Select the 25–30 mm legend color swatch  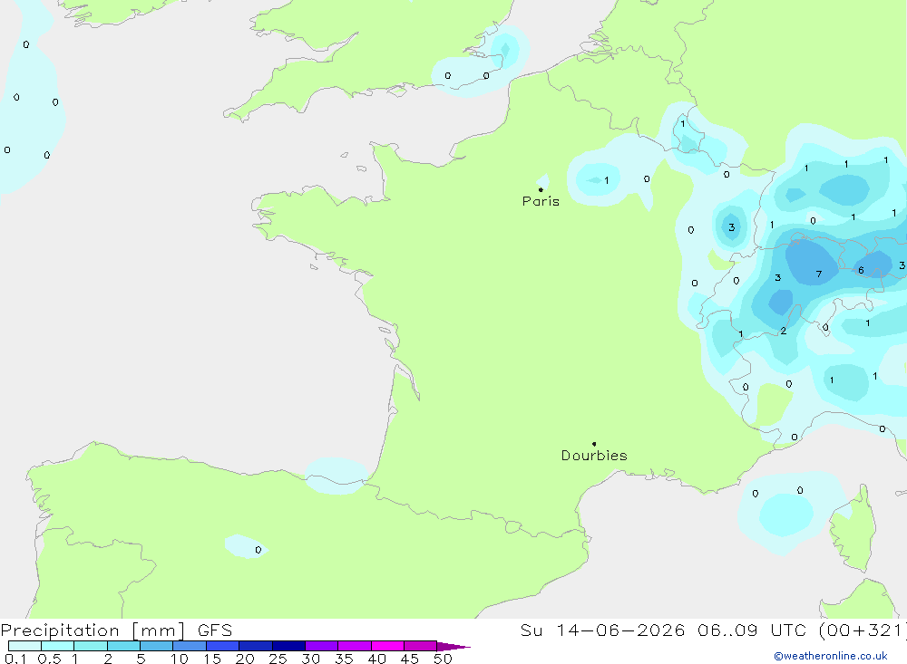click(288, 646)
